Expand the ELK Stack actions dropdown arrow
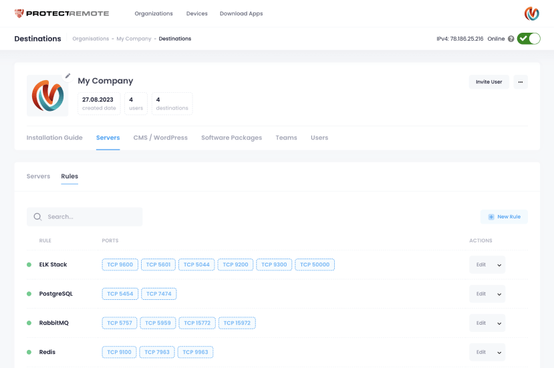The height and width of the screenshot is (368, 554). pos(499,265)
